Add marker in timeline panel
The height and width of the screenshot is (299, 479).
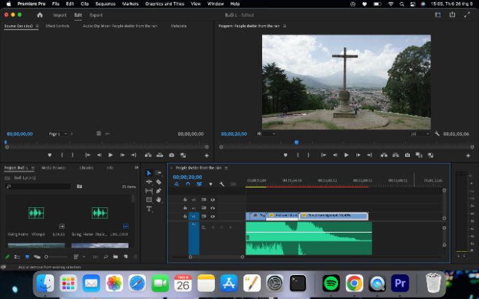pos(211,184)
